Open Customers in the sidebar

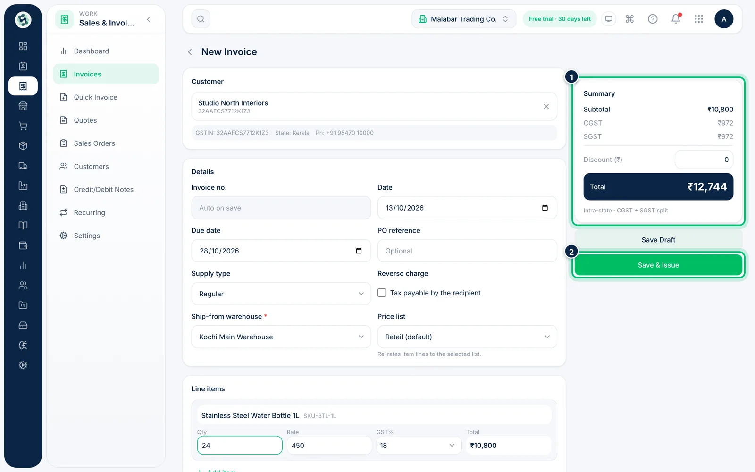[106, 167]
